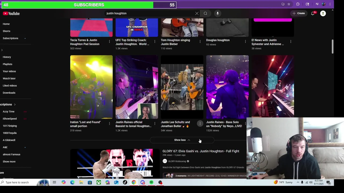344x193 pixels.
Task: Open the Chrome profile avatar
Action: [x=323, y=4]
